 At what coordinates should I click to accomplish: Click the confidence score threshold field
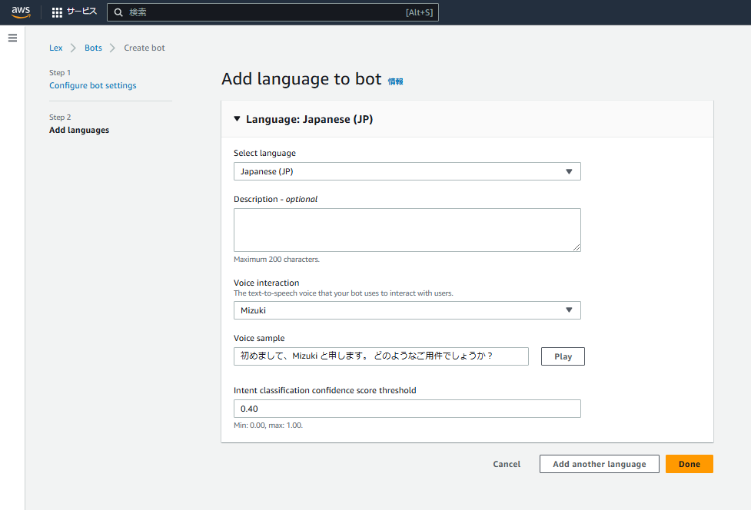point(407,409)
